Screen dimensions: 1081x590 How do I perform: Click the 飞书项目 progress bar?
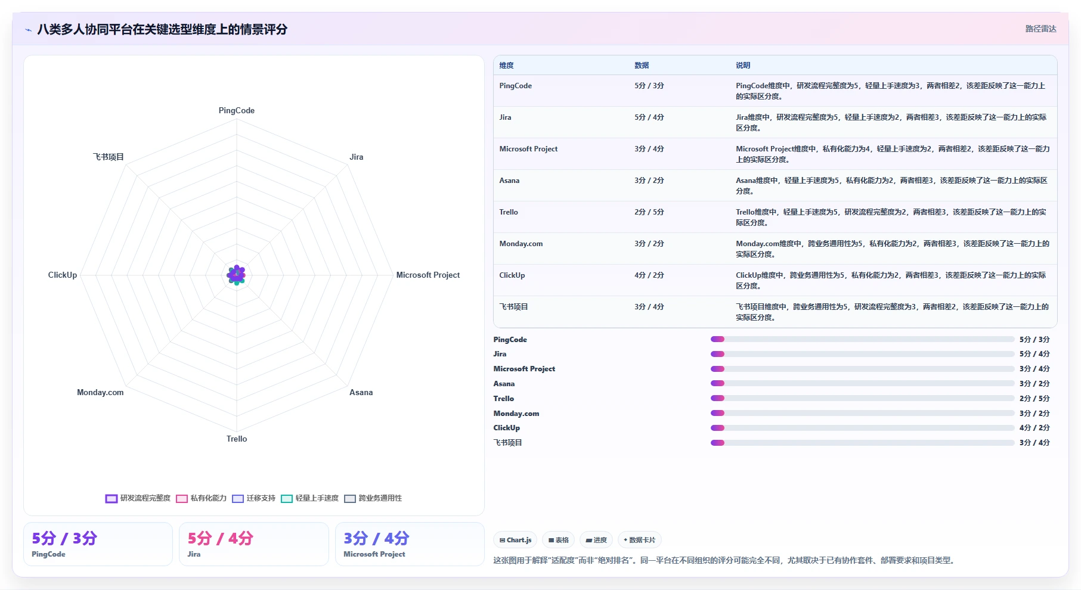(x=862, y=443)
